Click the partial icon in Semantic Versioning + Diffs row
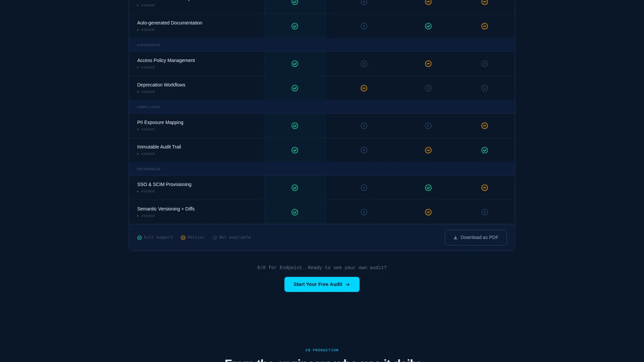This screenshot has height=362, width=644. point(428,212)
